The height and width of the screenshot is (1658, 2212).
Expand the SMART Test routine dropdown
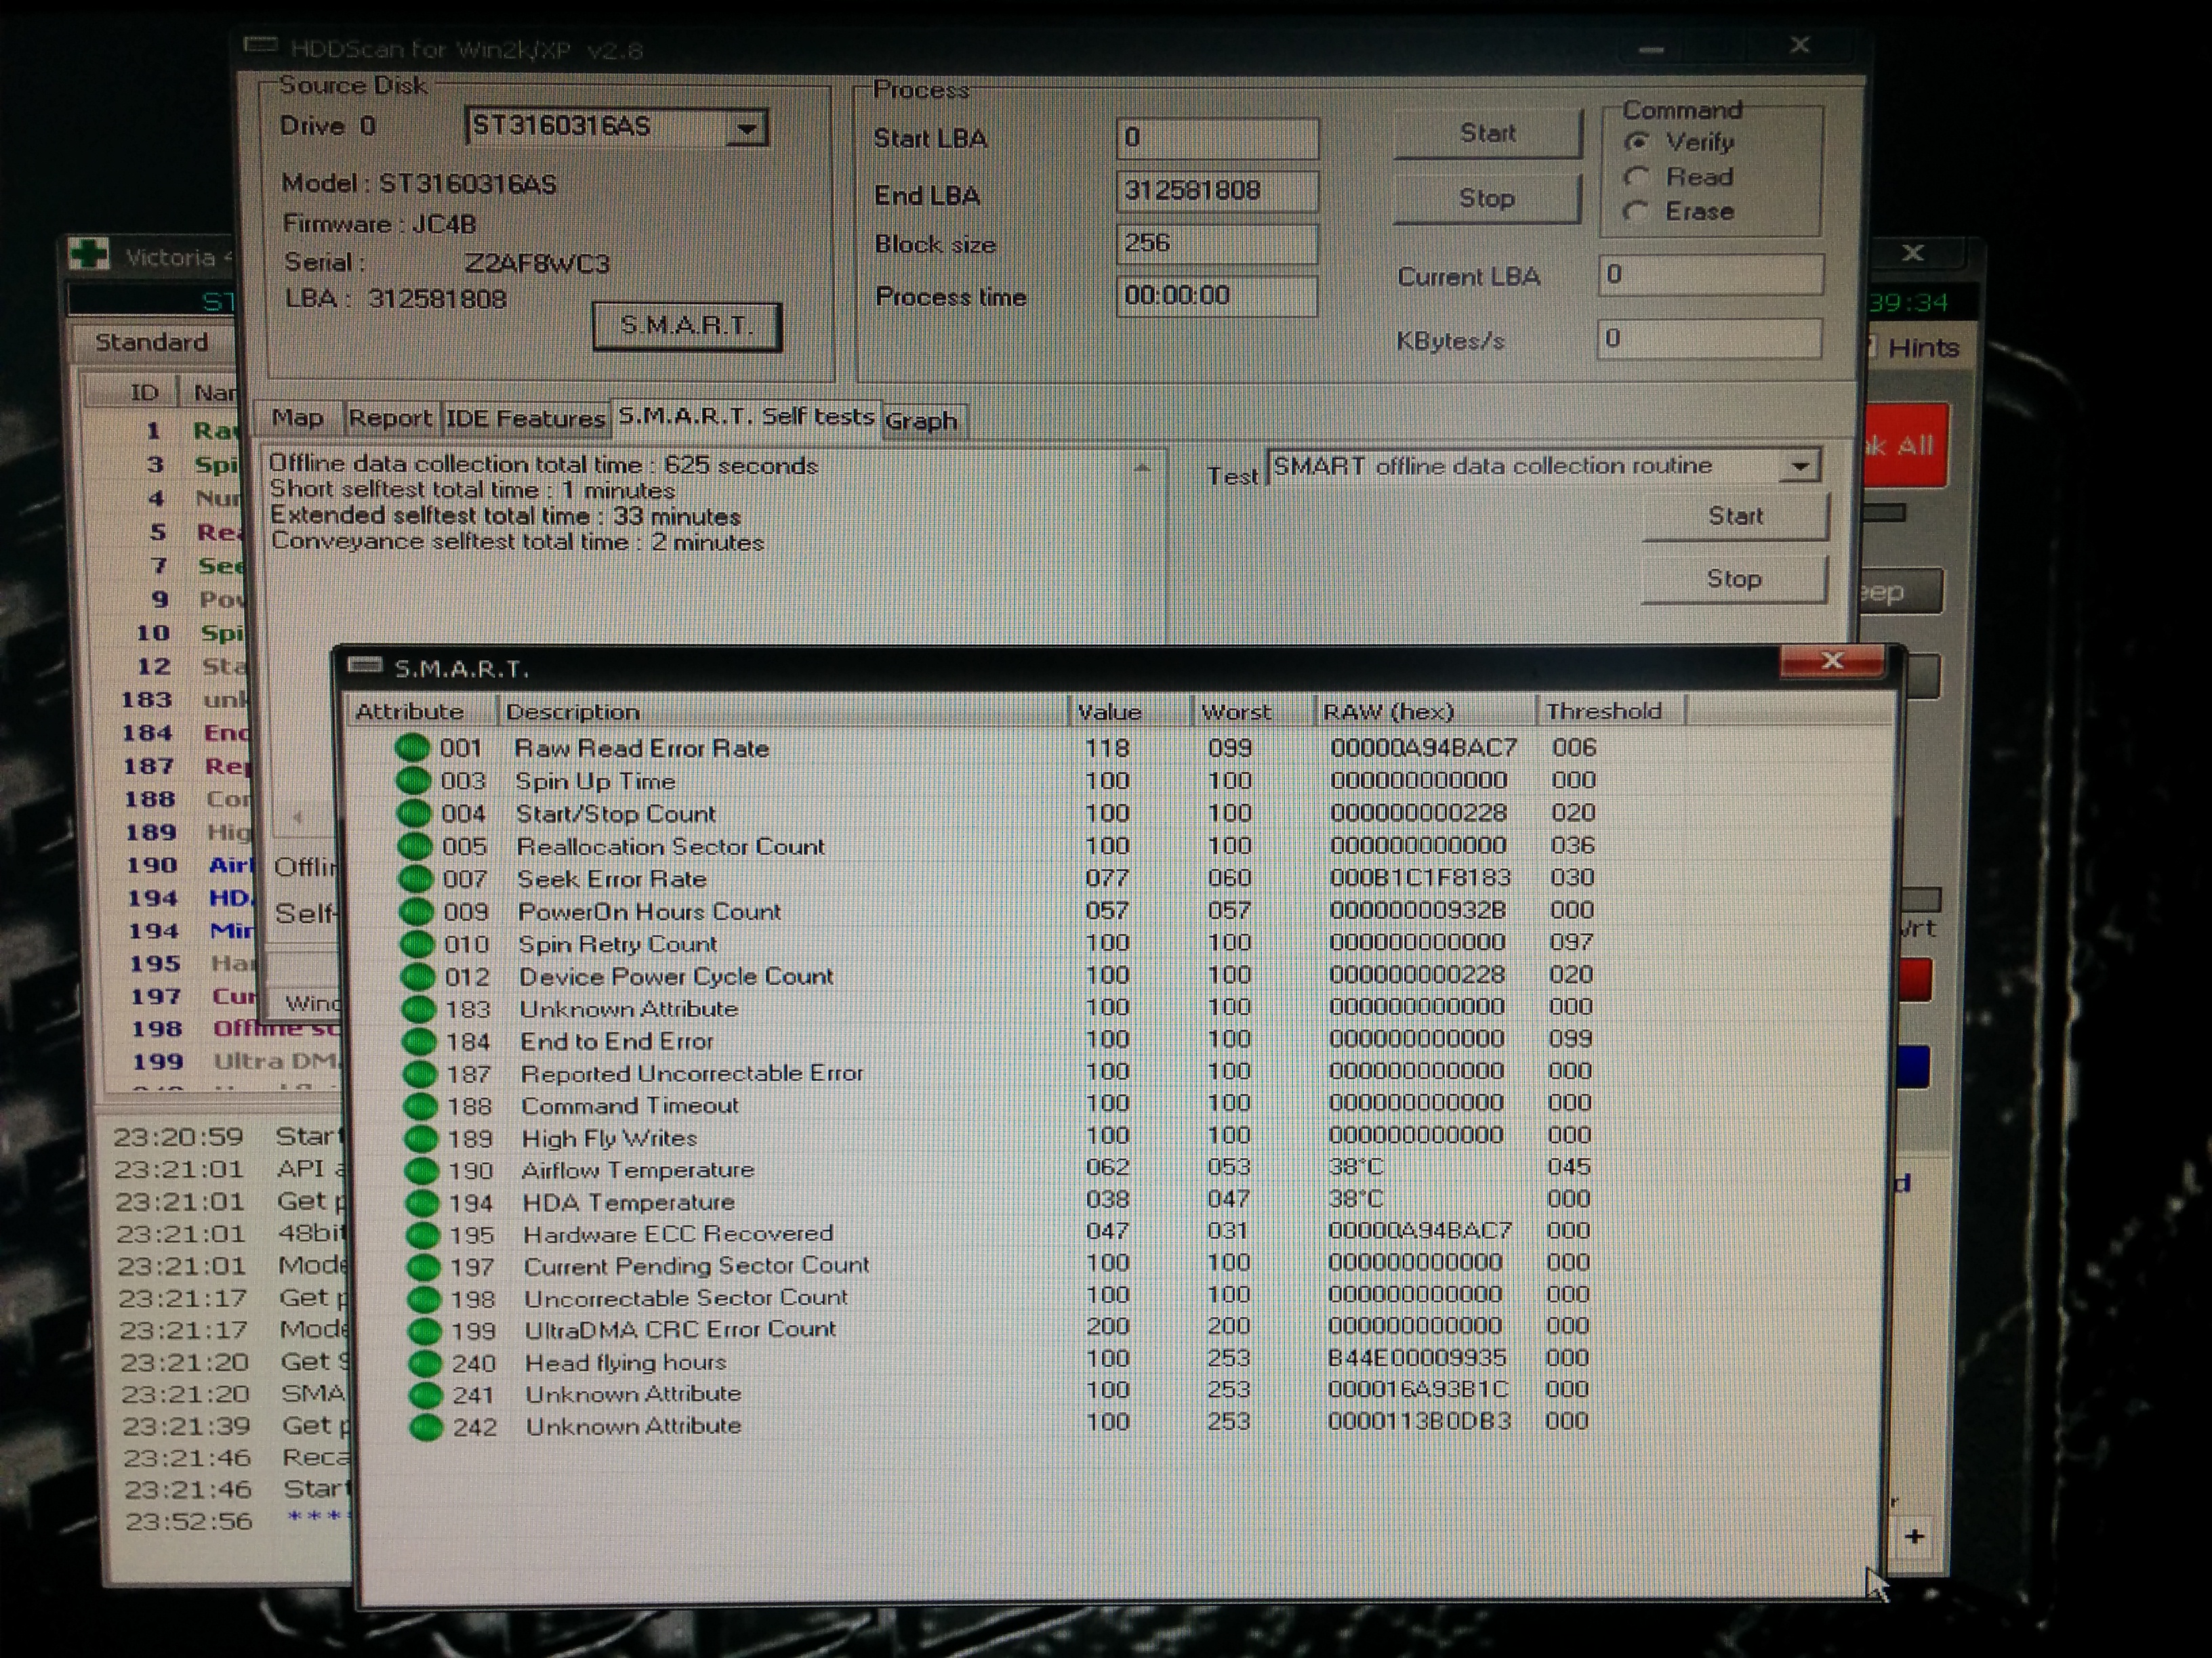point(1799,467)
